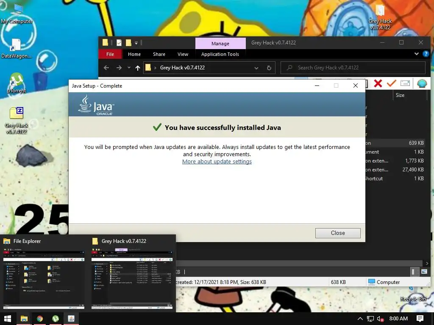The image size is (434, 325).
Task: Click the New folder quick access icon
Action: 128,43
